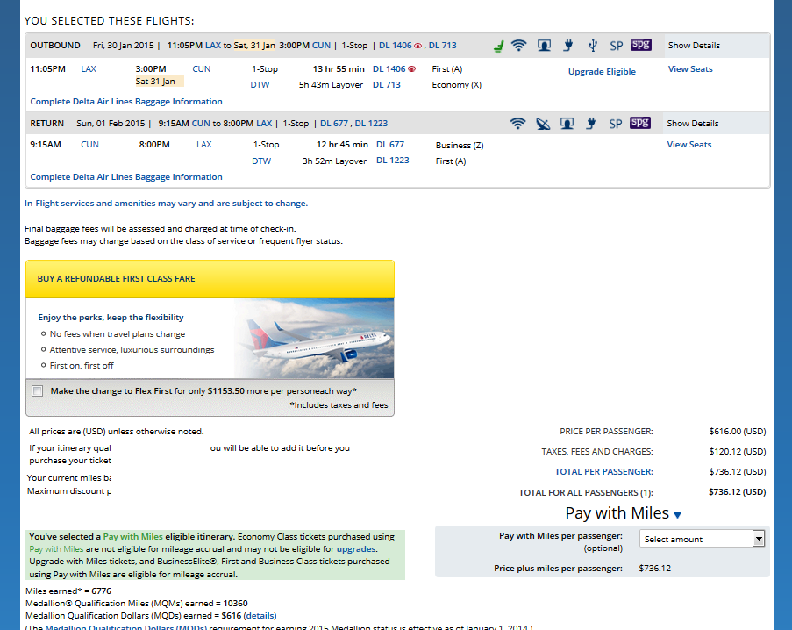
Task: Click the Wi-Fi icon in the return header
Action: point(518,124)
